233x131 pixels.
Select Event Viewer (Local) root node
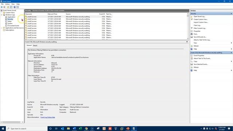pyautogui.click(x=9, y=11)
